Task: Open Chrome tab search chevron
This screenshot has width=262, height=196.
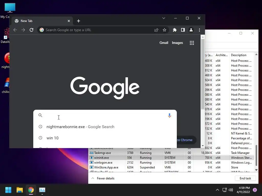Action: [x=164, y=18]
